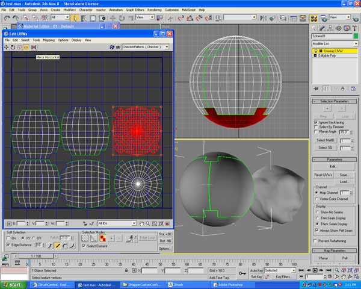Open CheckerPattern texture dropdown in Edit UVWs
This screenshot has height=289, width=361.
(145, 47)
